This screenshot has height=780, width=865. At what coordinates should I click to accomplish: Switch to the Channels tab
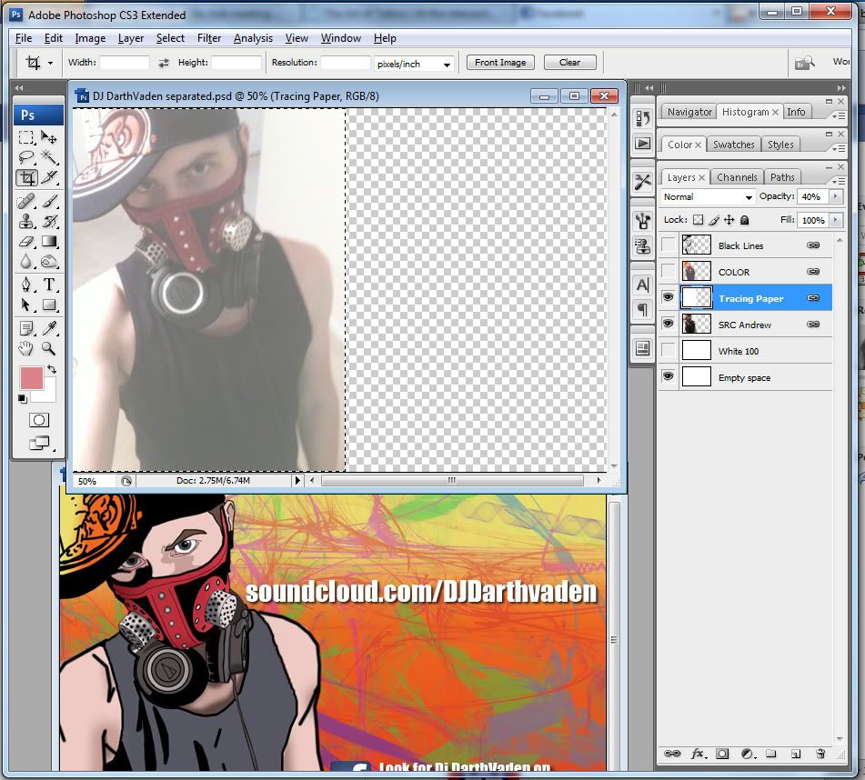pos(737,177)
